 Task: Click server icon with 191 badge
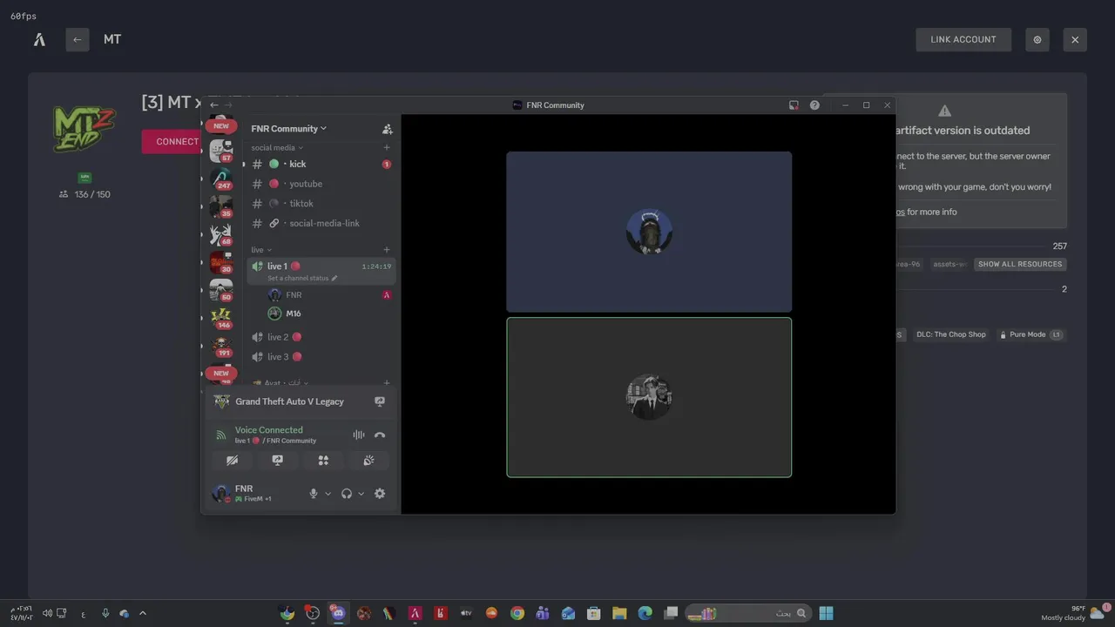[x=221, y=347]
